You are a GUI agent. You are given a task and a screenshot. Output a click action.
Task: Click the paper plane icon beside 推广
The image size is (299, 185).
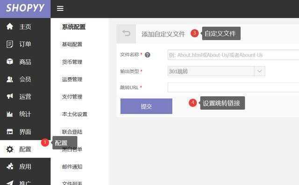[x=10, y=183]
